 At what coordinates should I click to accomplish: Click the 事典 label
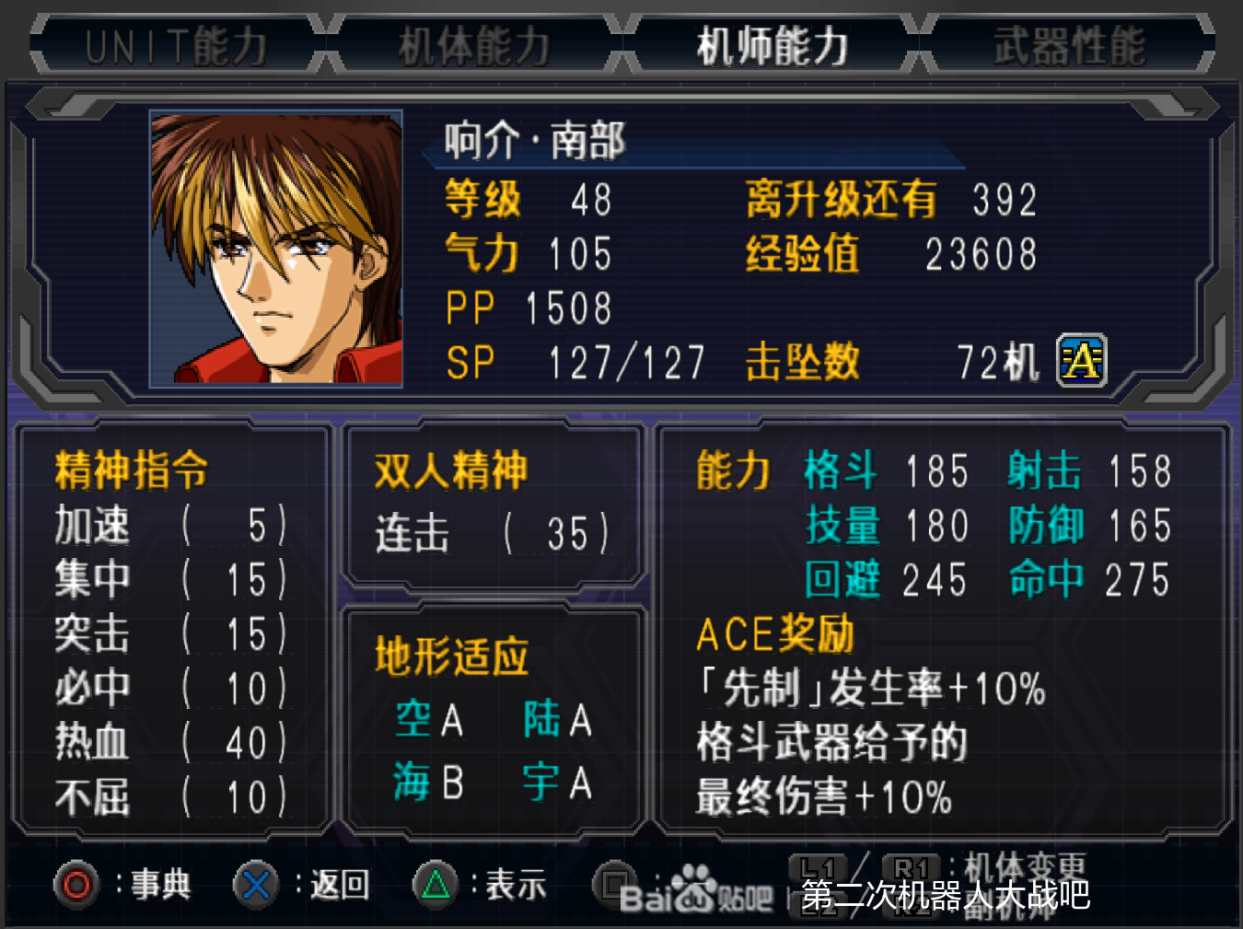(160, 885)
